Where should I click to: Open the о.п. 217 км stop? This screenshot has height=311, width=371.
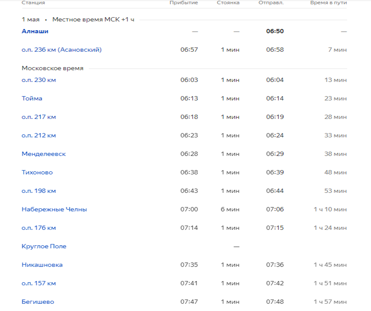(39, 117)
